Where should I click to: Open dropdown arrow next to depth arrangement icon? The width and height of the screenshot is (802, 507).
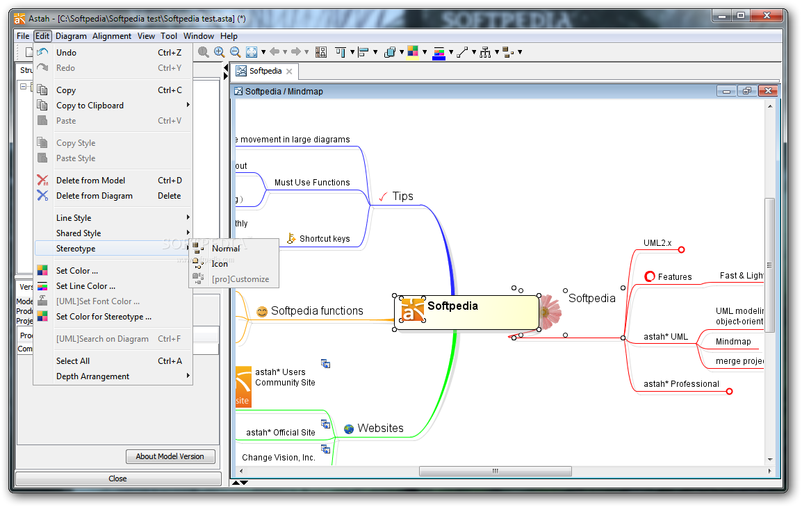click(x=402, y=52)
